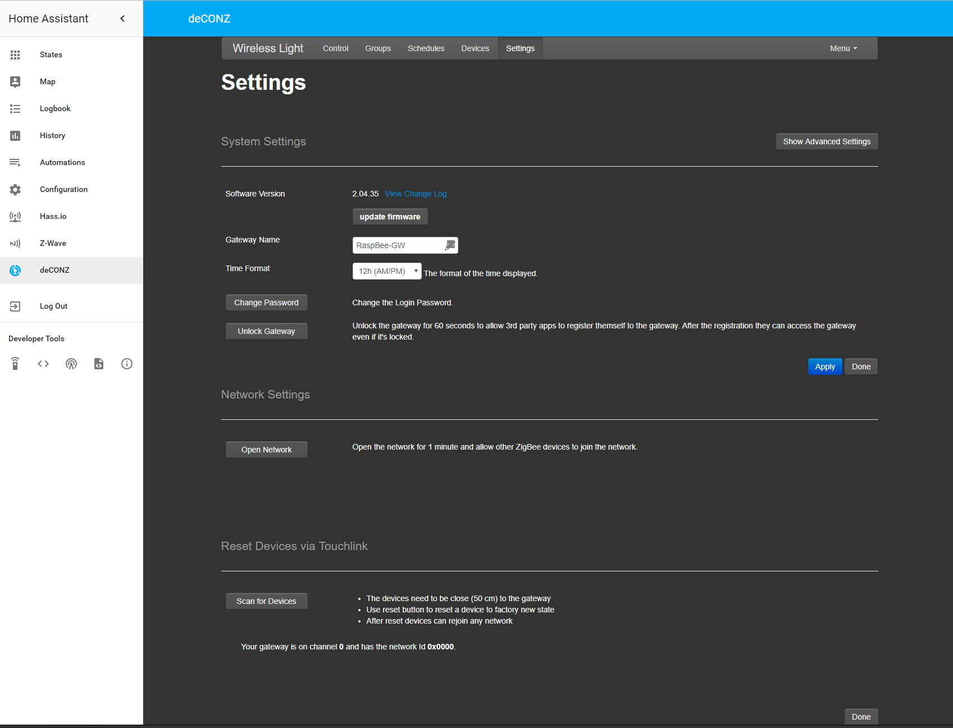953x728 pixels.
Task: Click the deCONZ blue logo icon
Action: coord(15,270)
